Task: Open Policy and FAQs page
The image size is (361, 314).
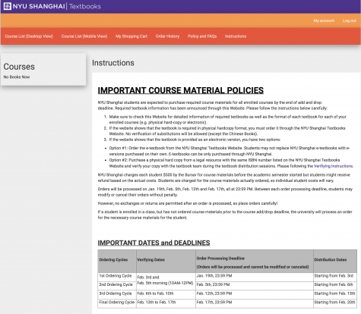Action: (202, 36)
